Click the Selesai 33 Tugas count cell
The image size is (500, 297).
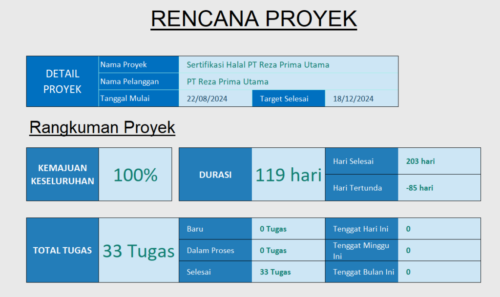click(275, 272)
